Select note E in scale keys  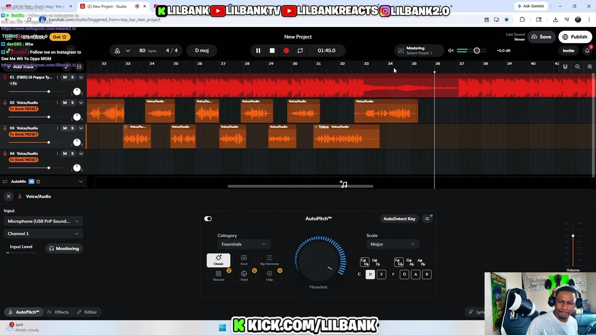pos(381,275)
